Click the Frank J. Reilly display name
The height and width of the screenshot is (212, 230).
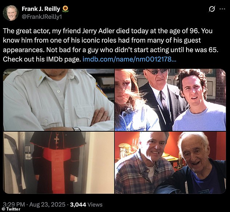click(x=41, y=9)
